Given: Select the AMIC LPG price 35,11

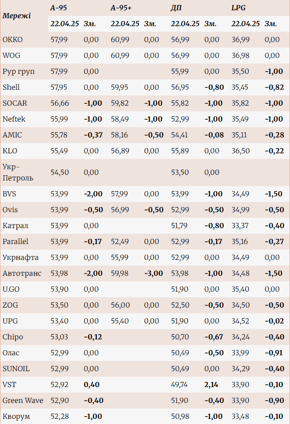Looking at the screenshot, I should [240, 135].
